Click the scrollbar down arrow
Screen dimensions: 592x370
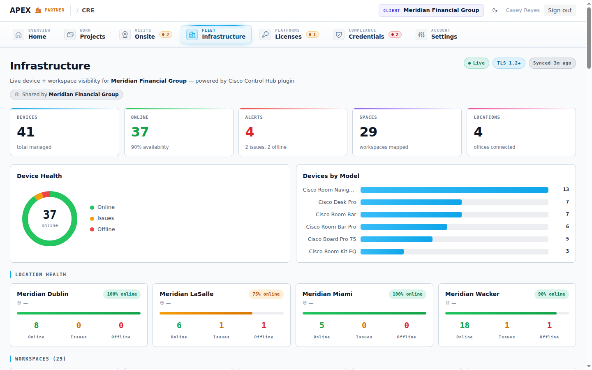(x=589, y=366)
